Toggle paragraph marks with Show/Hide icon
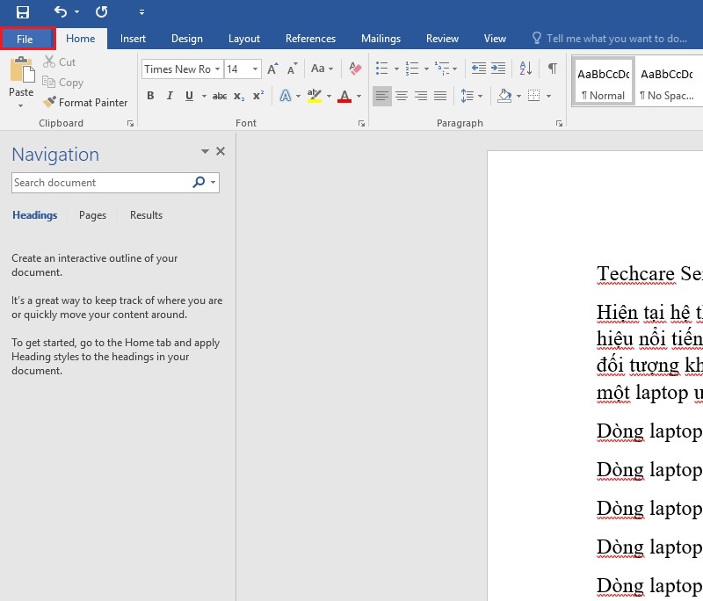This screenshot has height=601, width=703. [x=552, y=68]
